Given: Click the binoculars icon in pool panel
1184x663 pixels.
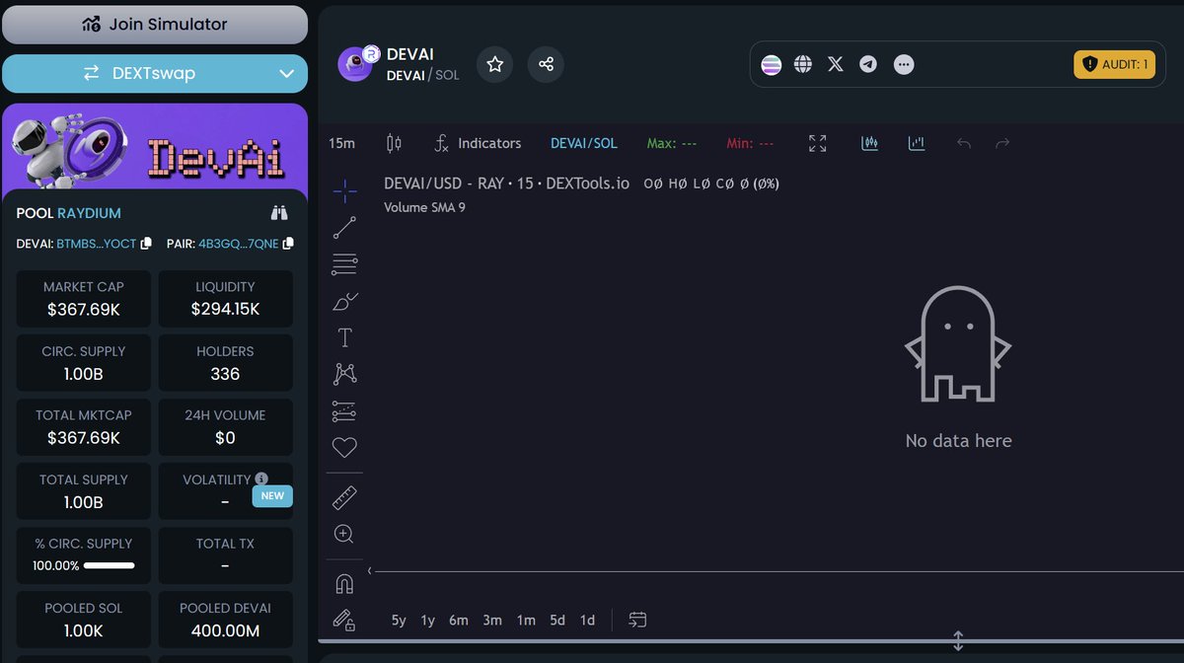Looking at the screenshot, I should pyautogui.click(x=279, y=212).
